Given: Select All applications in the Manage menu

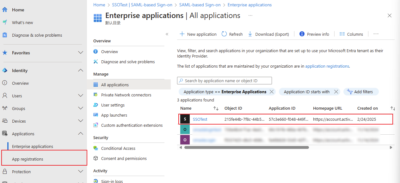Looking at the screenshot, I should click(115, 85).
